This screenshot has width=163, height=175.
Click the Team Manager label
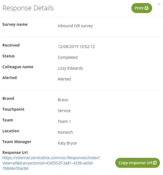point(17,142)
